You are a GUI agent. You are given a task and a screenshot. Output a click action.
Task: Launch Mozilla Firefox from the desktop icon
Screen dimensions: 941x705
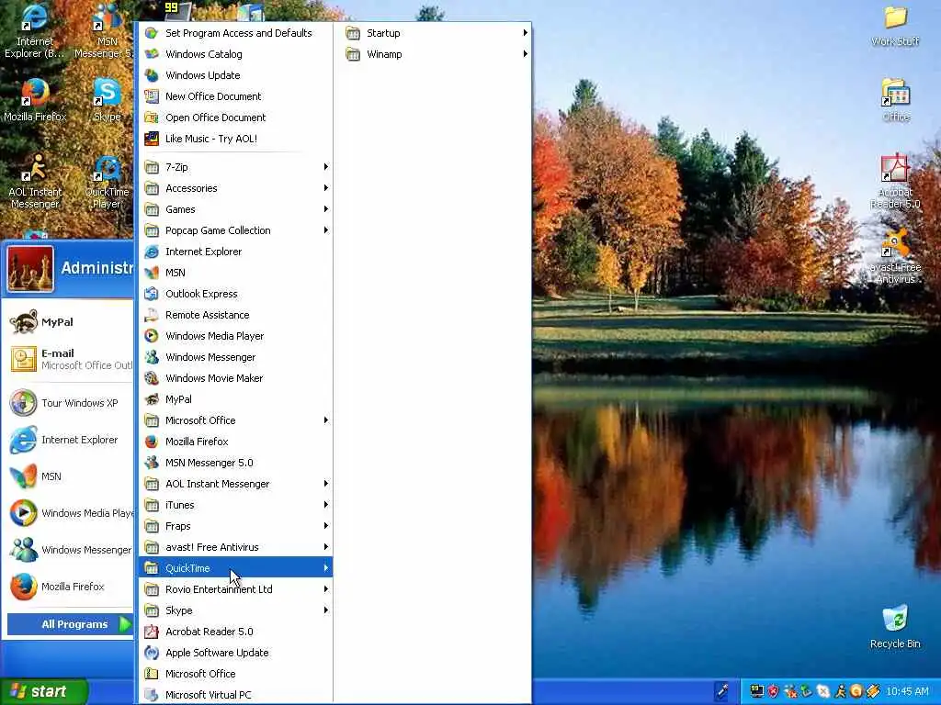[35, 94]
